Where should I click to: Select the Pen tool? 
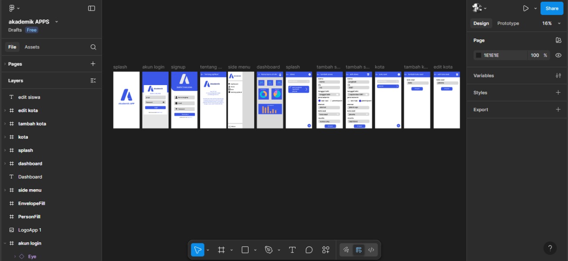pos(268,250)
